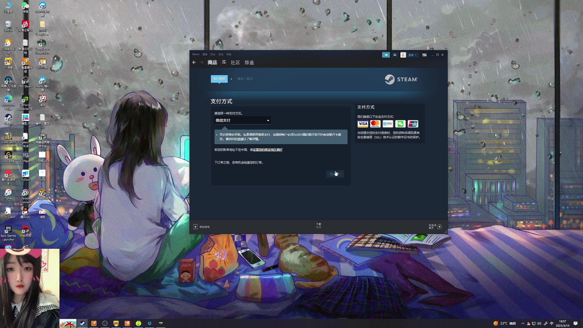The width and height of the screenshot is (583, 328).
Task: Click Steam icon in Windows taskbar
Action: point(82,323)
